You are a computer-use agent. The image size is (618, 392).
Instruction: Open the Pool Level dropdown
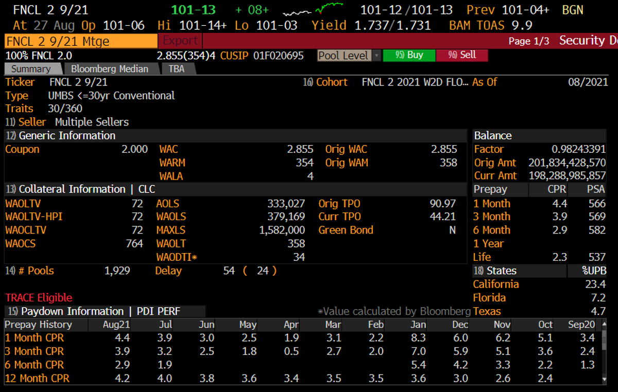pos(349,56)
